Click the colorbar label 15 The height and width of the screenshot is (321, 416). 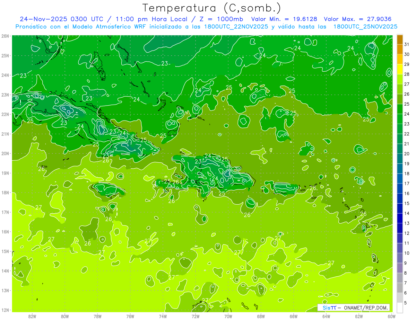[x=407, y=203]
